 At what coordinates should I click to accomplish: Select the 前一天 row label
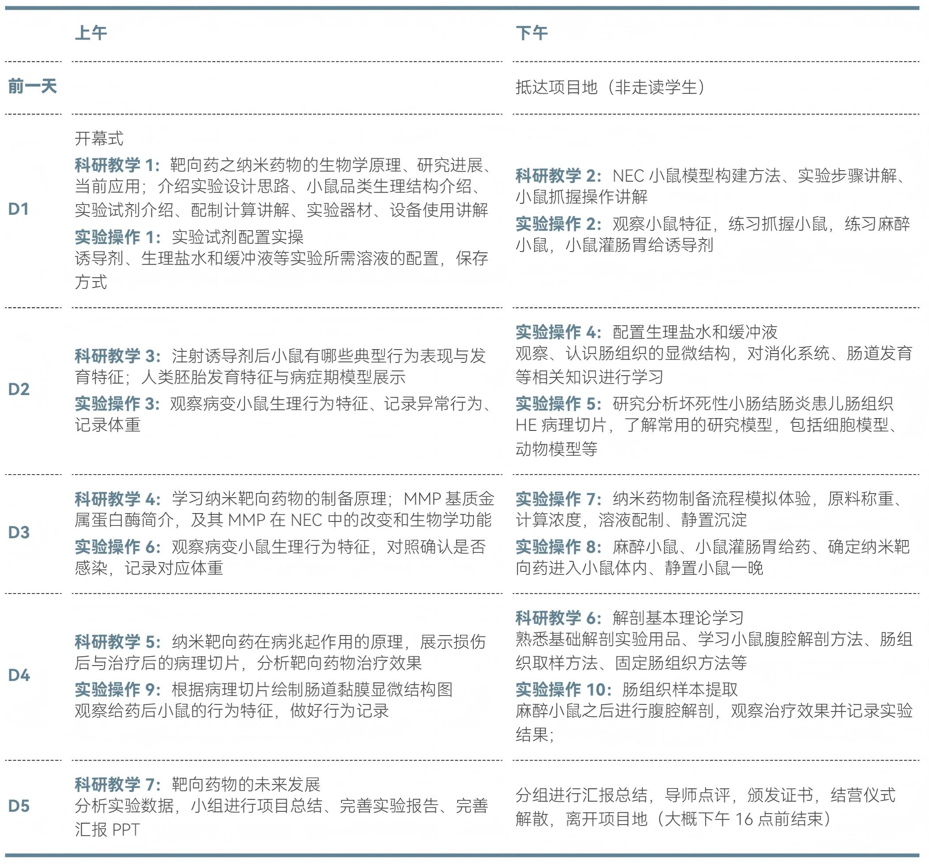32,87
